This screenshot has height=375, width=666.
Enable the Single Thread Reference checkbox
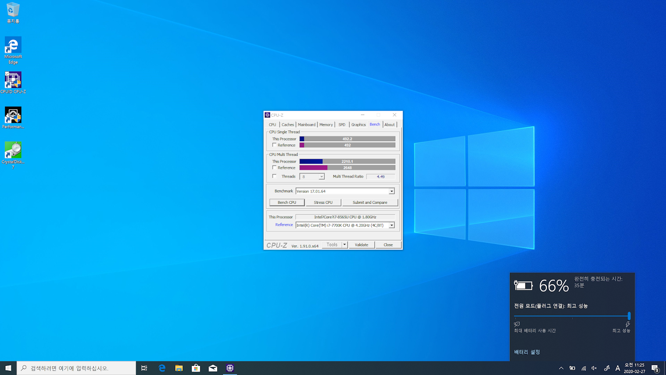pos(274,145)
